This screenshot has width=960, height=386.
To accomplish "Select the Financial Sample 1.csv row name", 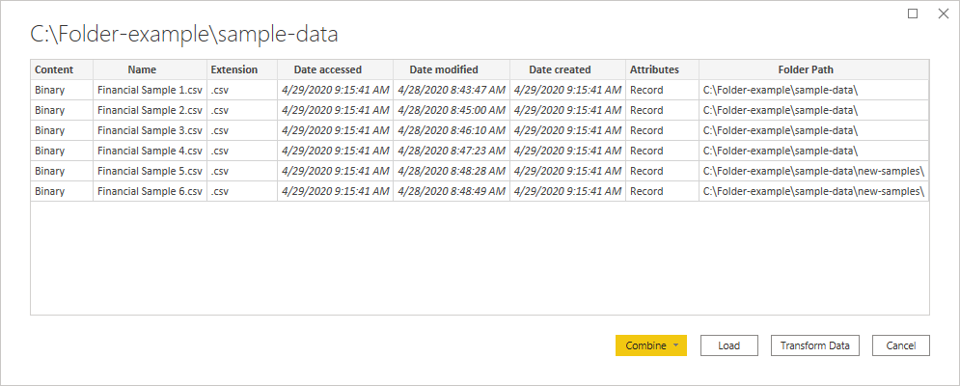I will pos(150,90).
